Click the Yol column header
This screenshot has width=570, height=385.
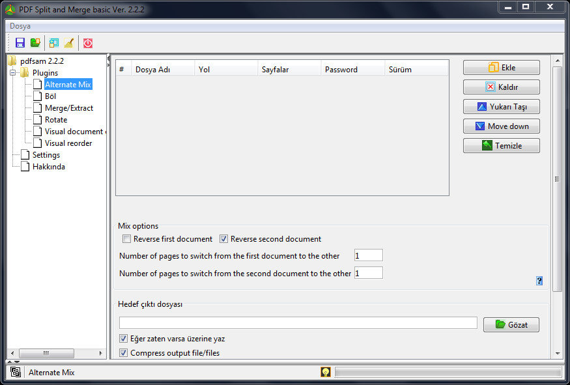(x=226, y=70)
